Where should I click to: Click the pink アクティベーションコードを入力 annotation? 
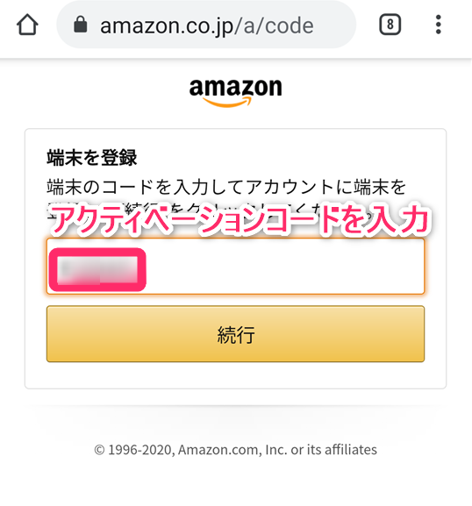pos(240,220)
